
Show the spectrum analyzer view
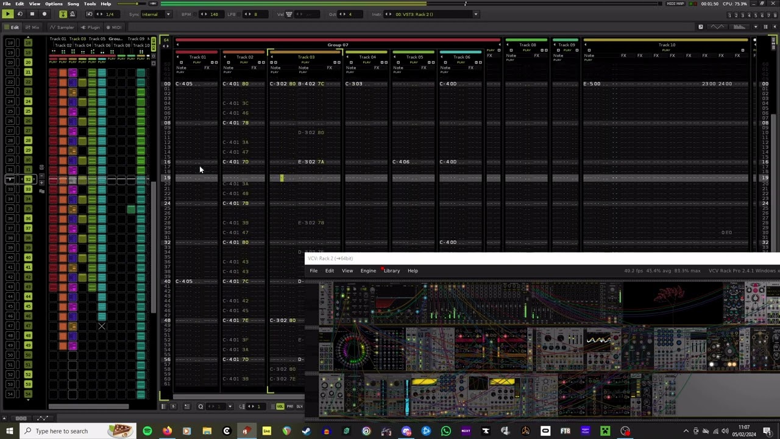tap(739, 27)
